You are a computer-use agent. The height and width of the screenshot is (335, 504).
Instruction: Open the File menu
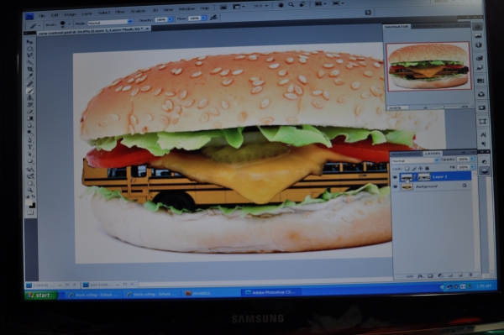[x=42, y=15]
